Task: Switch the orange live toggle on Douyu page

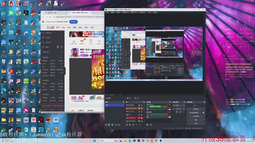Action: (x=82, y=41)
